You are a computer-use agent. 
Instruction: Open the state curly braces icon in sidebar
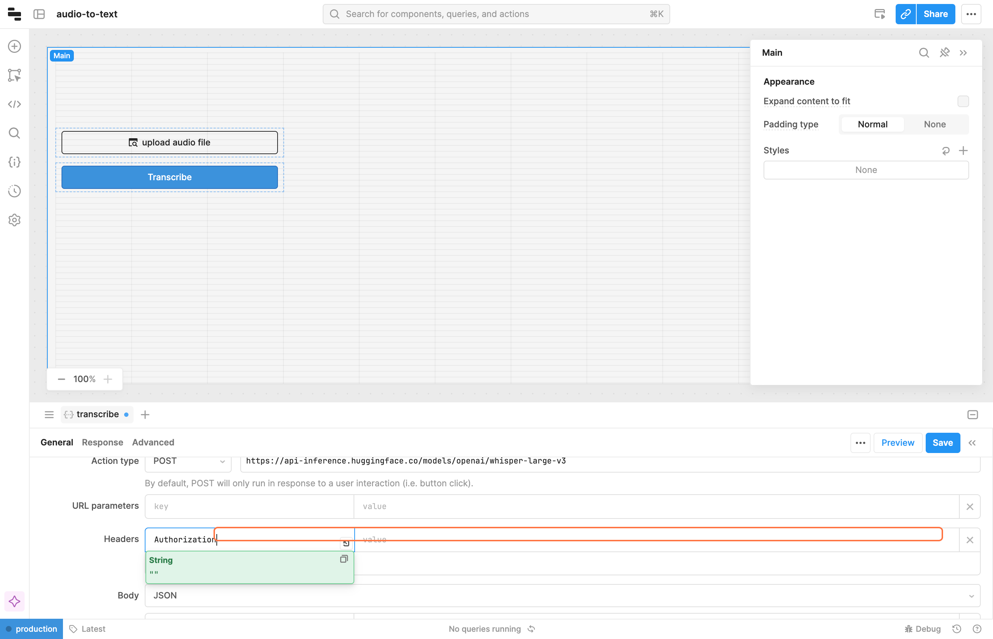[x=14, y=162]
